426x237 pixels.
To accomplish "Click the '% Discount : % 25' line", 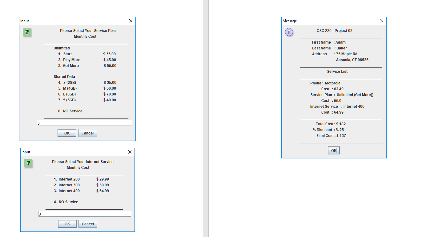I will pyautogui.click(x=328, y=130).
